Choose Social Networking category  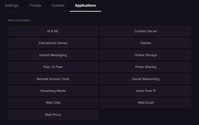[146, 79]
